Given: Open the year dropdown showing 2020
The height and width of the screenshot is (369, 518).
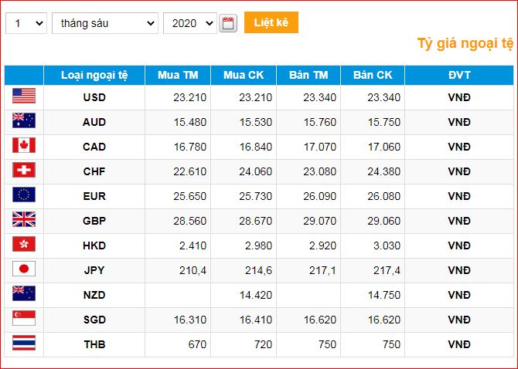Looking at the screenshot, I should point(190,23).
